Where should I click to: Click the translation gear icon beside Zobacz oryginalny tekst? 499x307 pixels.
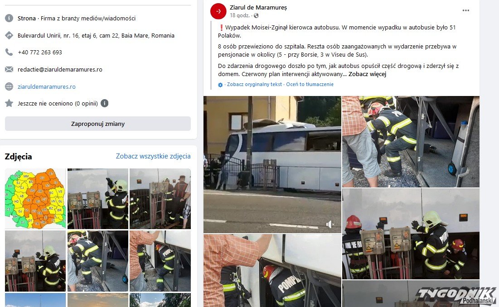(220, 85)
